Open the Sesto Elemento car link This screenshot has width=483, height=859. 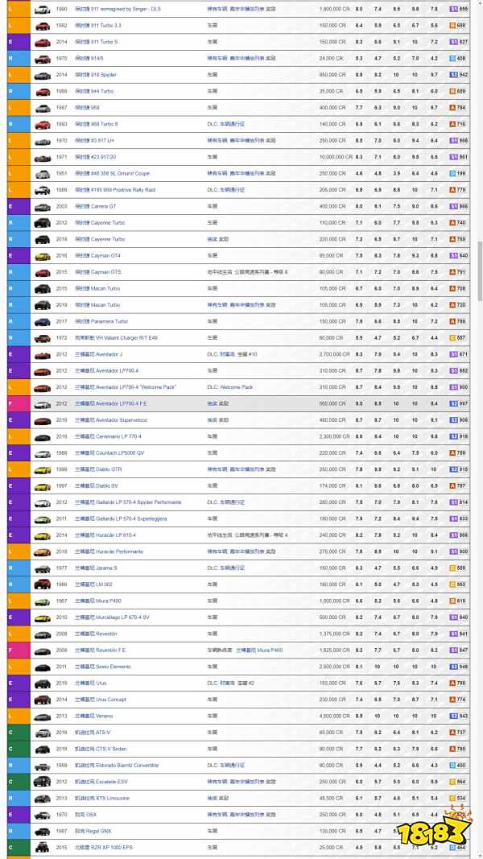103,667
